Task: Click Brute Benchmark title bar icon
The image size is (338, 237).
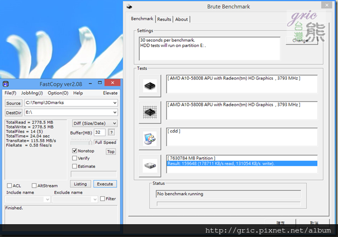Action: [x=129, y=7]
